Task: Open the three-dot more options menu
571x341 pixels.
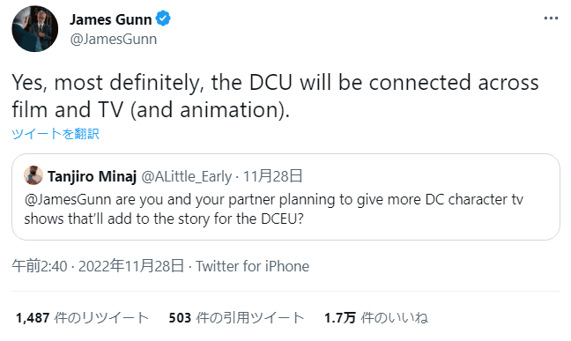Action: [x=551, y=19]
